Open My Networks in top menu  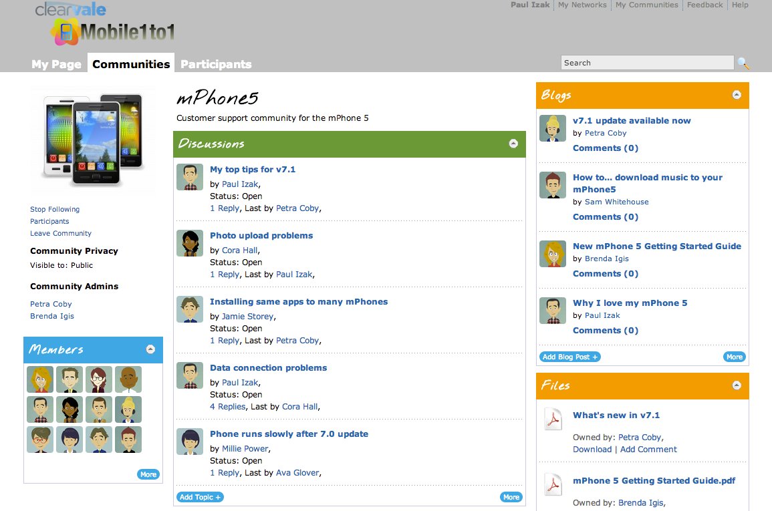(x=582, y=5)
